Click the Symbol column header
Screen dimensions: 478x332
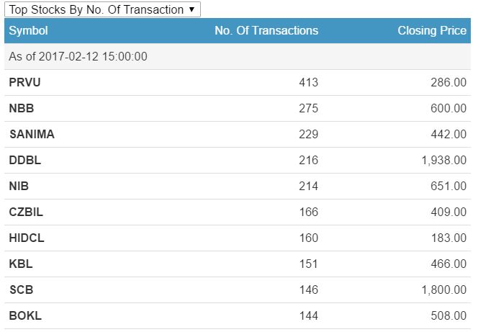[x=28, y=31]
